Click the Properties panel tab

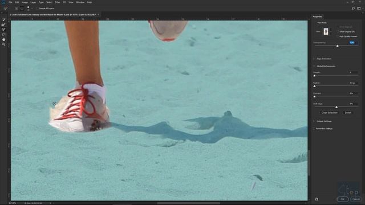pyautogui.click(x=318, y=17)
